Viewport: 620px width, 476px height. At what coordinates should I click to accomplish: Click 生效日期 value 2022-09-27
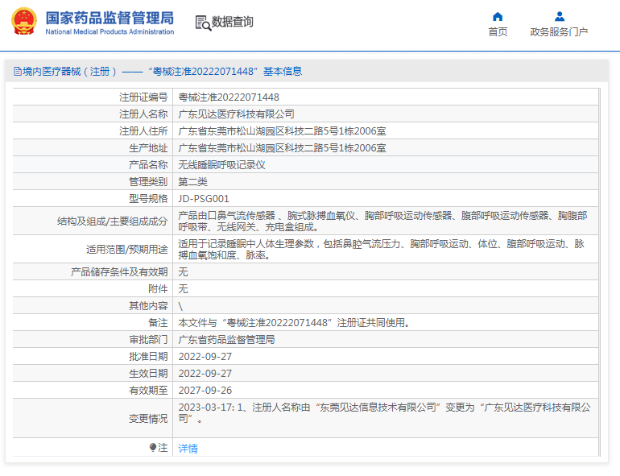click(x=205, y=374)
